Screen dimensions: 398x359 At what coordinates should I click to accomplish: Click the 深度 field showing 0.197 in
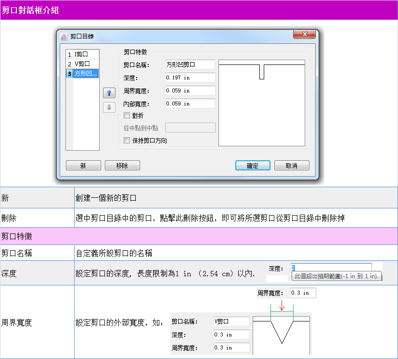coord(190,77)
